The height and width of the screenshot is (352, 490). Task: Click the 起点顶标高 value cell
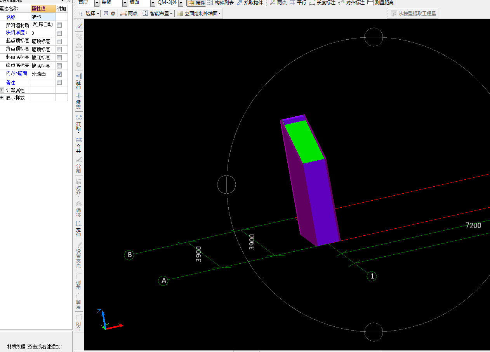tap(43, 41)
